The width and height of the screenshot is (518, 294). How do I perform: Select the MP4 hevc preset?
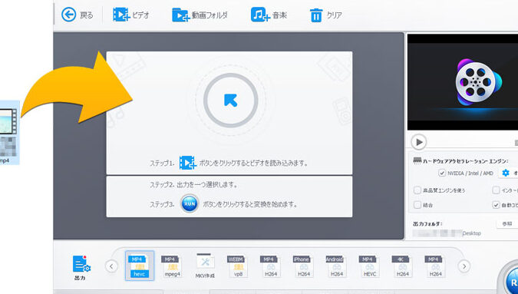tap(140, 266)
